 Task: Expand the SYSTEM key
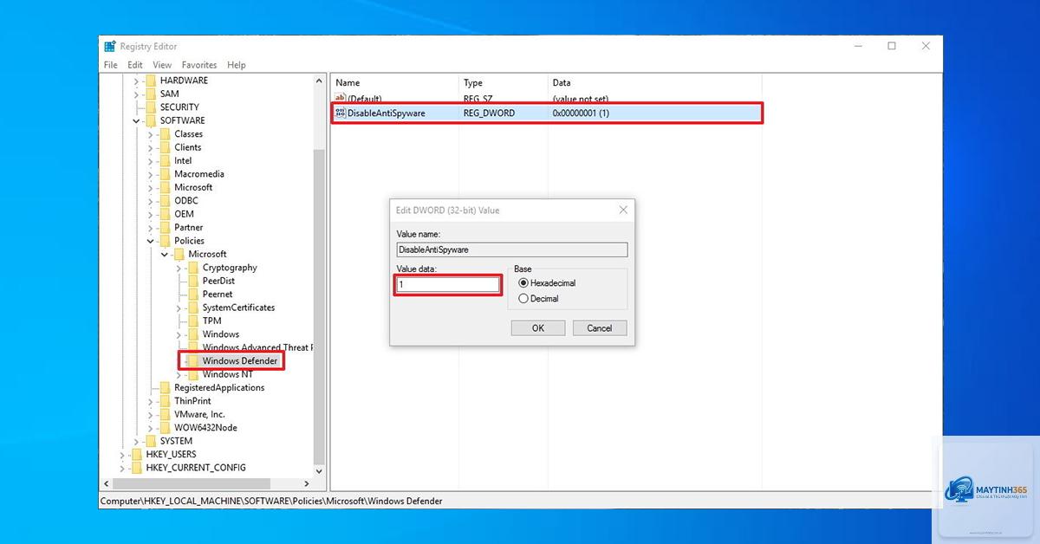point(136,441)
